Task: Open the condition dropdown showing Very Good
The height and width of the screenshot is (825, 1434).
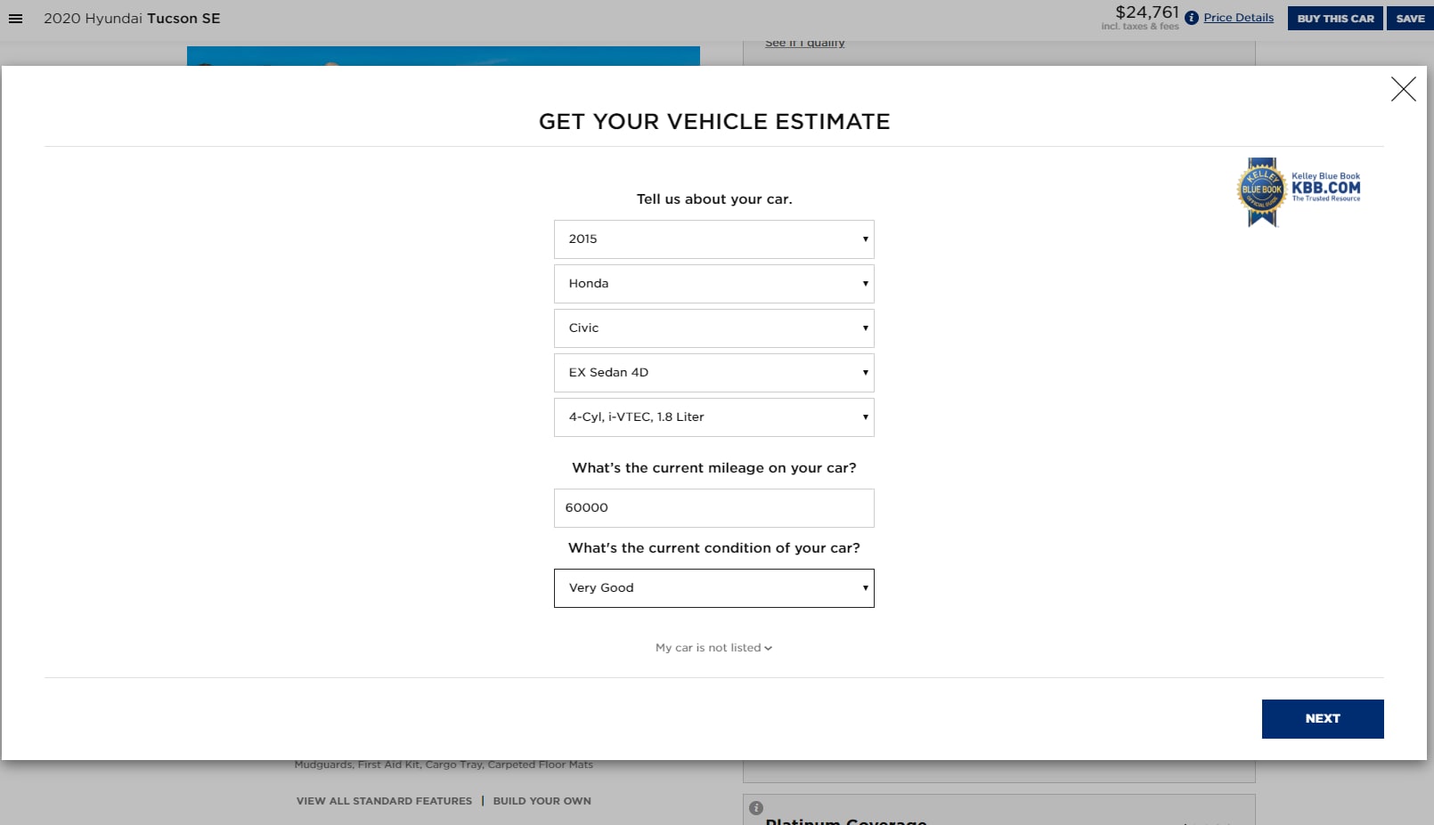Action: (x=713, y=588)
